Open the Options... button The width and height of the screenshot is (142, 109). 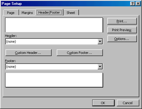point(122,39)
